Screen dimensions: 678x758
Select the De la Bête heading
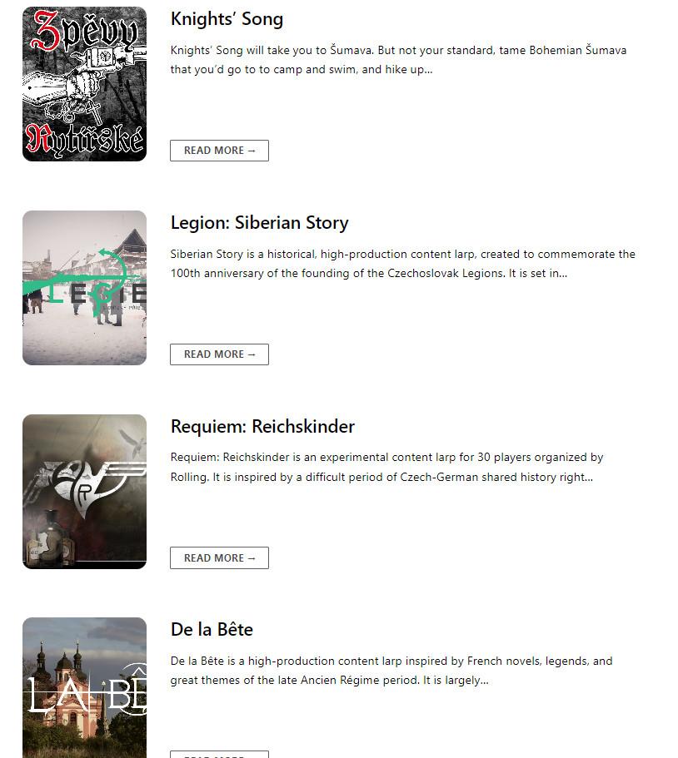[x=212, y=629]
